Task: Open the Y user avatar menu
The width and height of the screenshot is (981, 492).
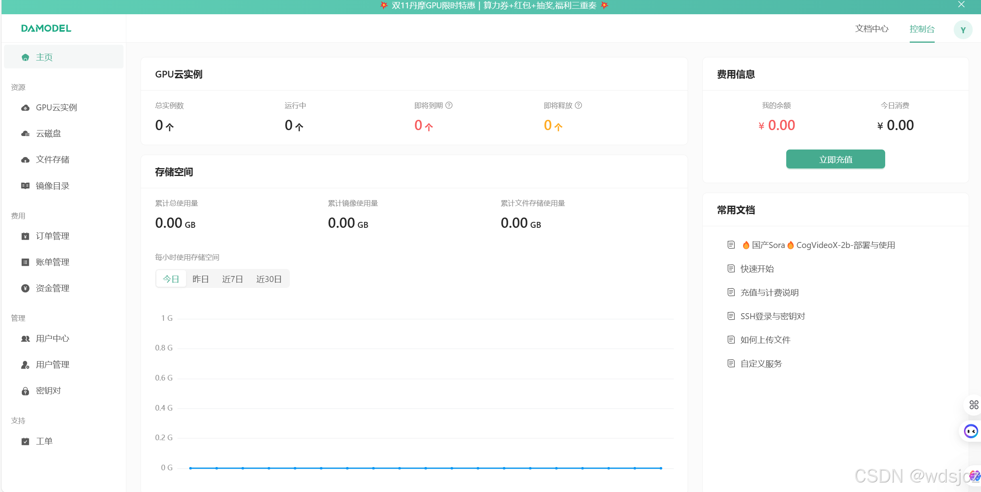Action: (963, 30)
